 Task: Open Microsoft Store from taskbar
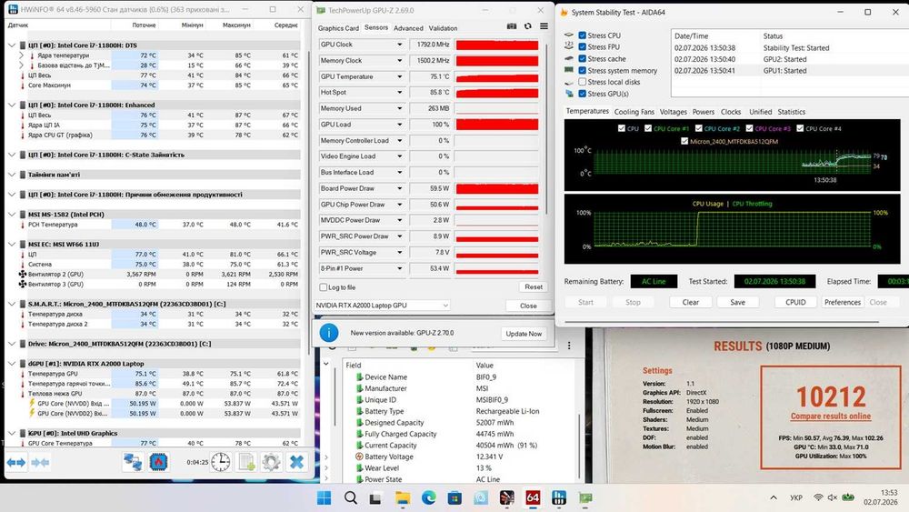454,497
